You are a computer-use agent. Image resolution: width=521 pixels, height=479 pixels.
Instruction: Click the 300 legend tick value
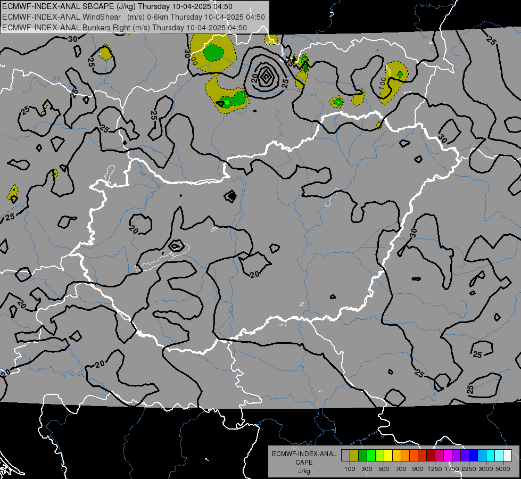tap(367, 469)
